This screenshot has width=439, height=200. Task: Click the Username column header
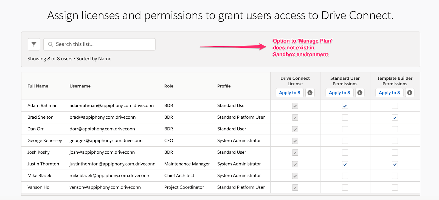click(x=80, y=86)
